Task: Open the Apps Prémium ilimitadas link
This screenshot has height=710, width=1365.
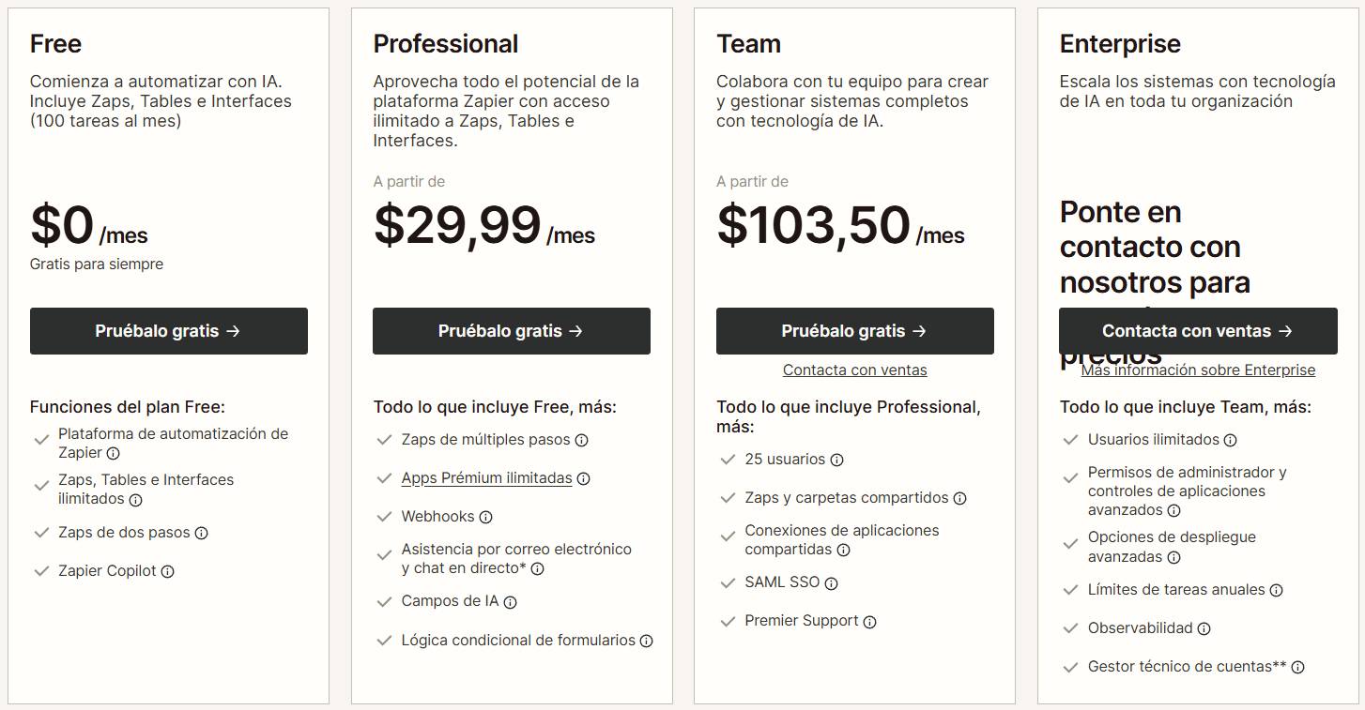Action: (486, 477)
